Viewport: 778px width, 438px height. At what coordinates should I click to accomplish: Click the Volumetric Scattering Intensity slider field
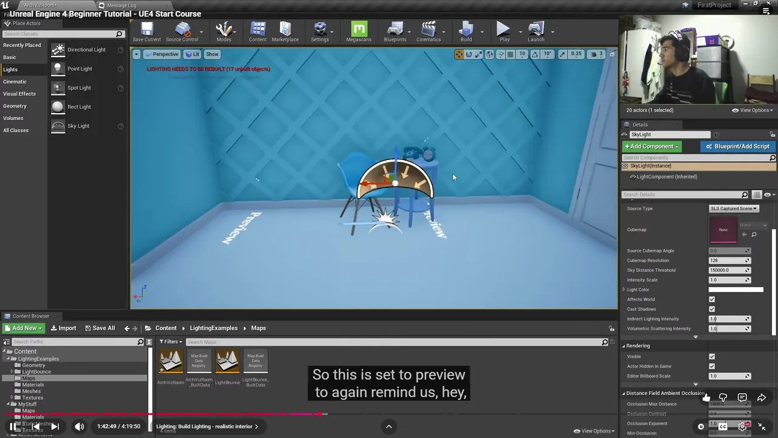click(x=729, y=328)
